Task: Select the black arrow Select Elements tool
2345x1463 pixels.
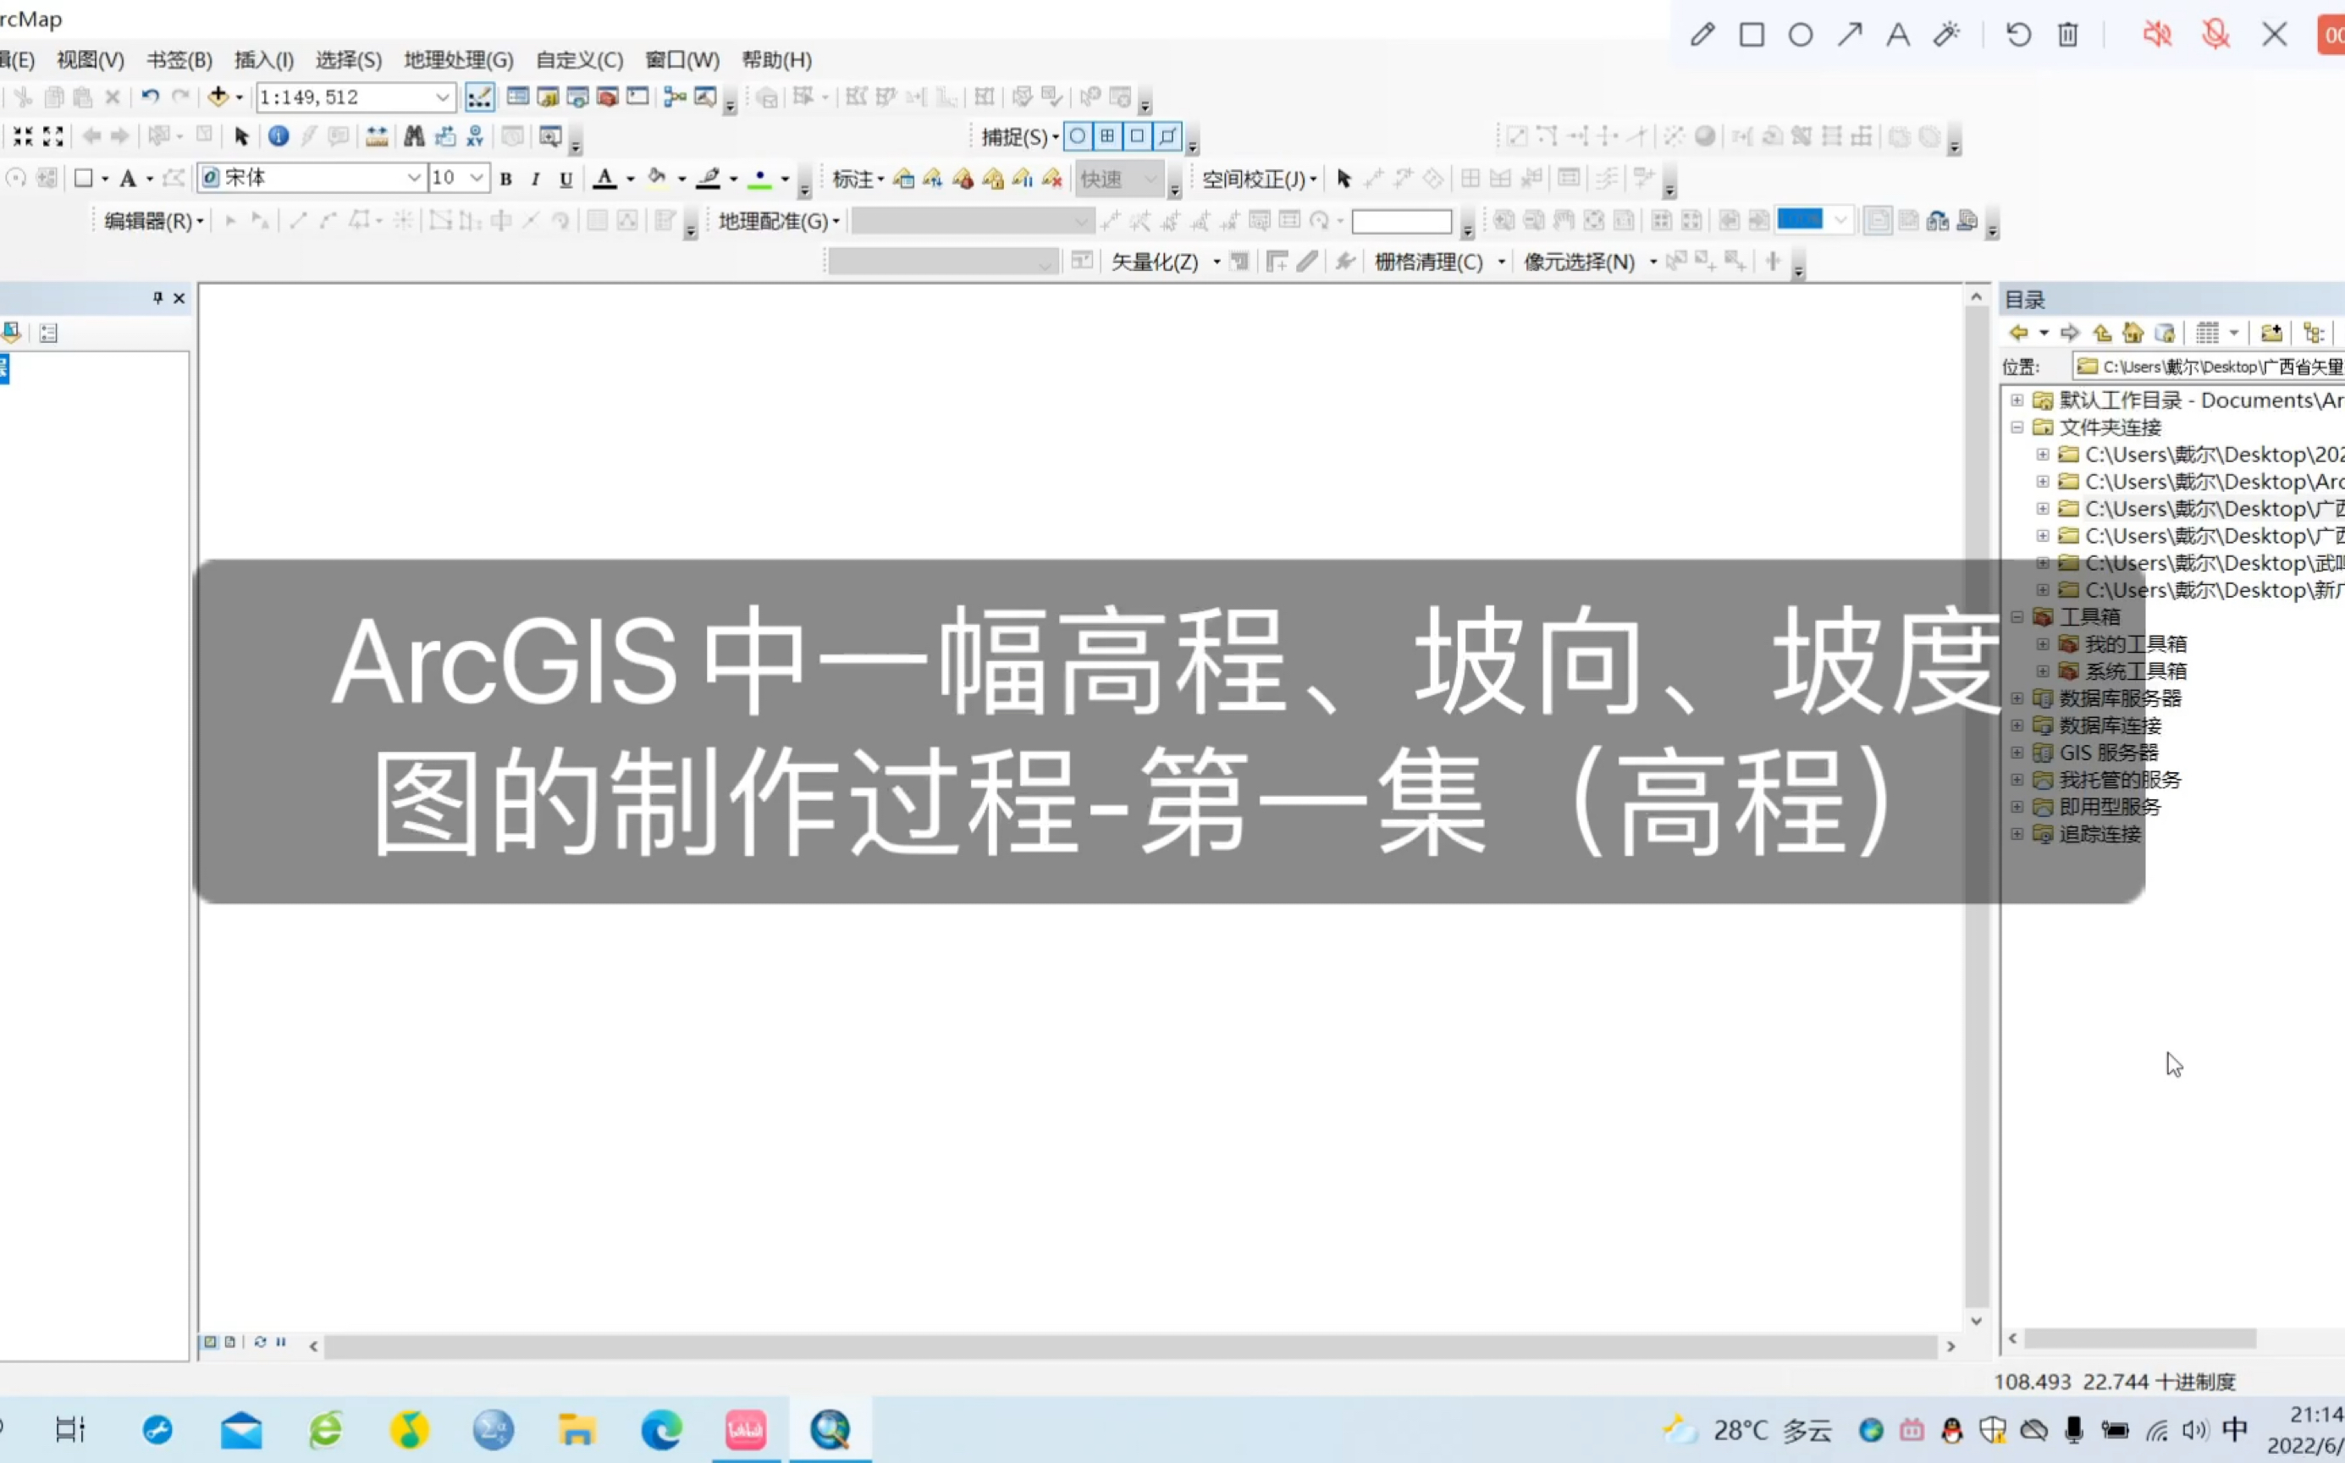Action: coord(242,136)
